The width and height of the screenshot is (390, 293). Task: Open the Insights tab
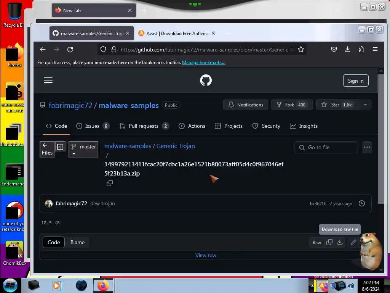pos(304,126)
